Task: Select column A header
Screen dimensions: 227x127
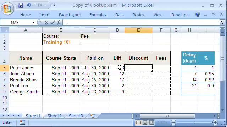Action: pos(26,30)
